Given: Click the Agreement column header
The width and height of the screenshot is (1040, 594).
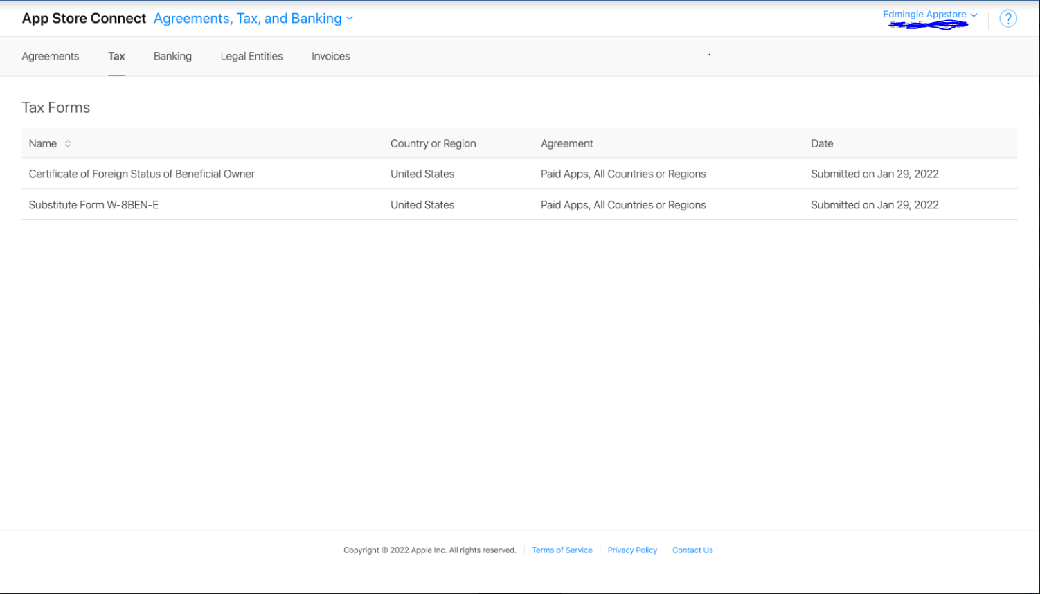Looking at the screenshot, I should click(566, 144).
